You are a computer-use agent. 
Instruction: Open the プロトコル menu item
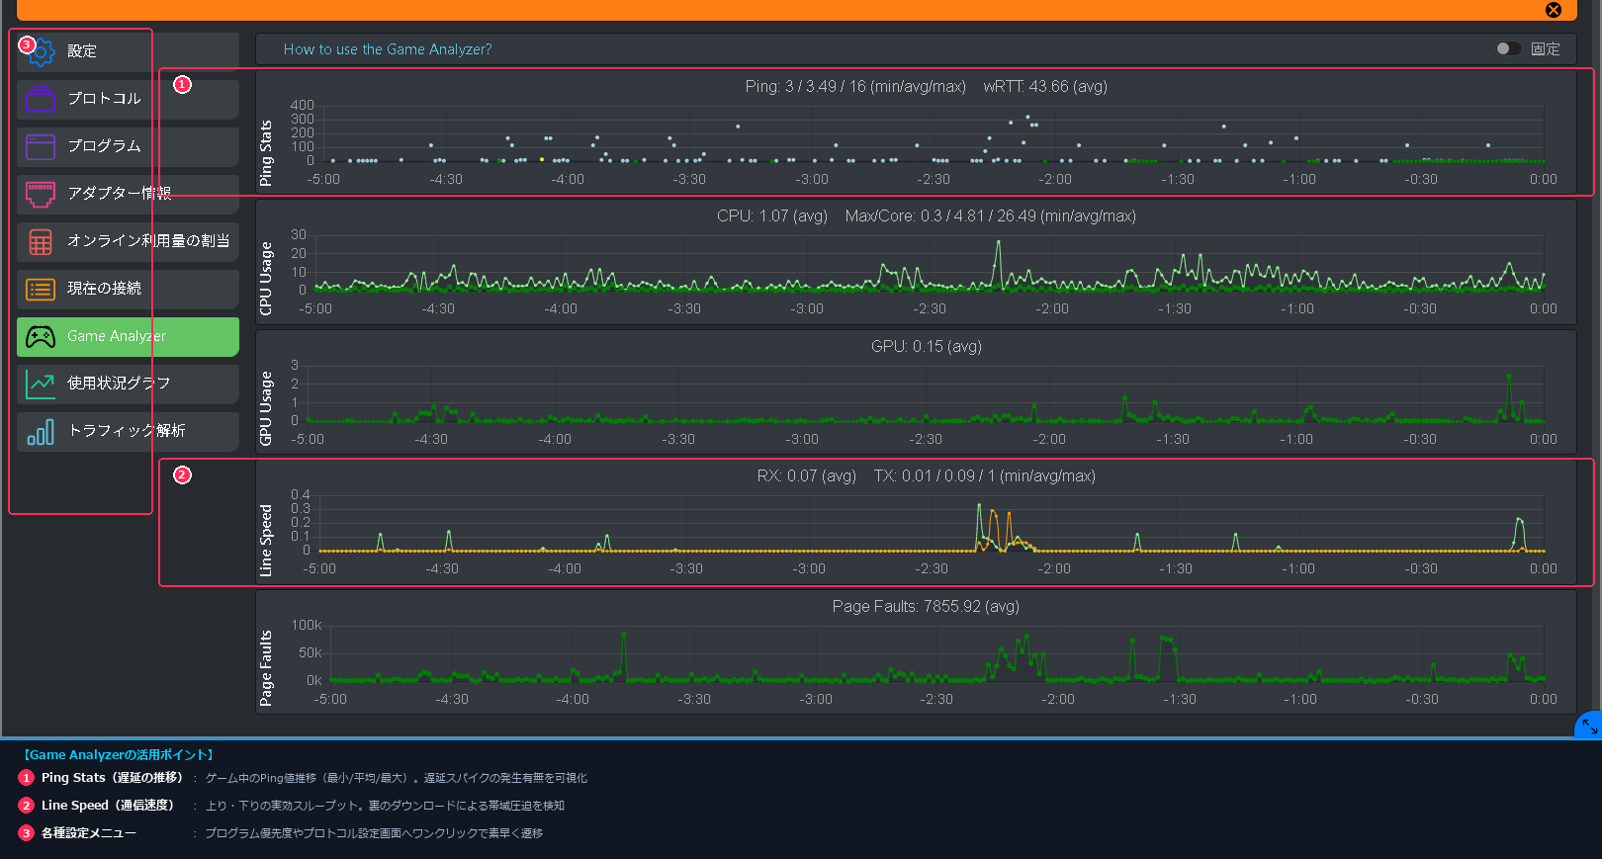coord(128,99)
